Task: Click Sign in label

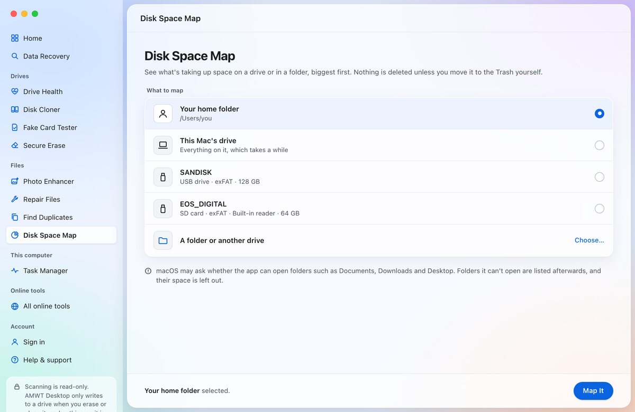Action: (x=34, y=342)
